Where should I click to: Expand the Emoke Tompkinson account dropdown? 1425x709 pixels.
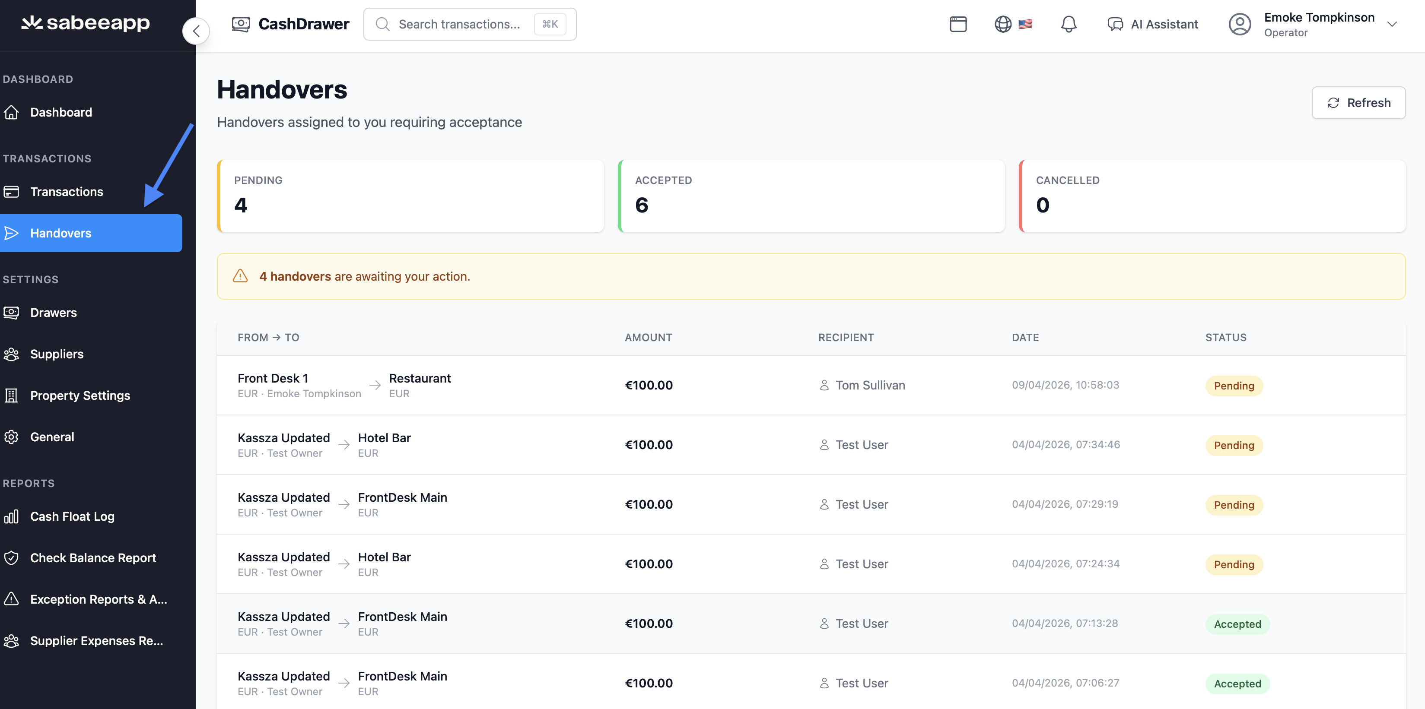click(1392, 24)
